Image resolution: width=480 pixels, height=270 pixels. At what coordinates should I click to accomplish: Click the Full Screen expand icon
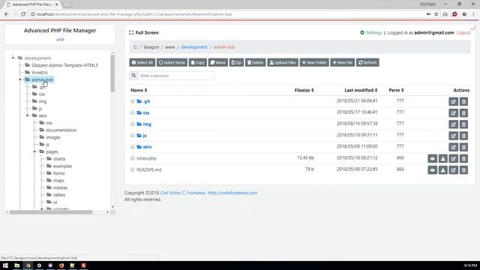131,32
